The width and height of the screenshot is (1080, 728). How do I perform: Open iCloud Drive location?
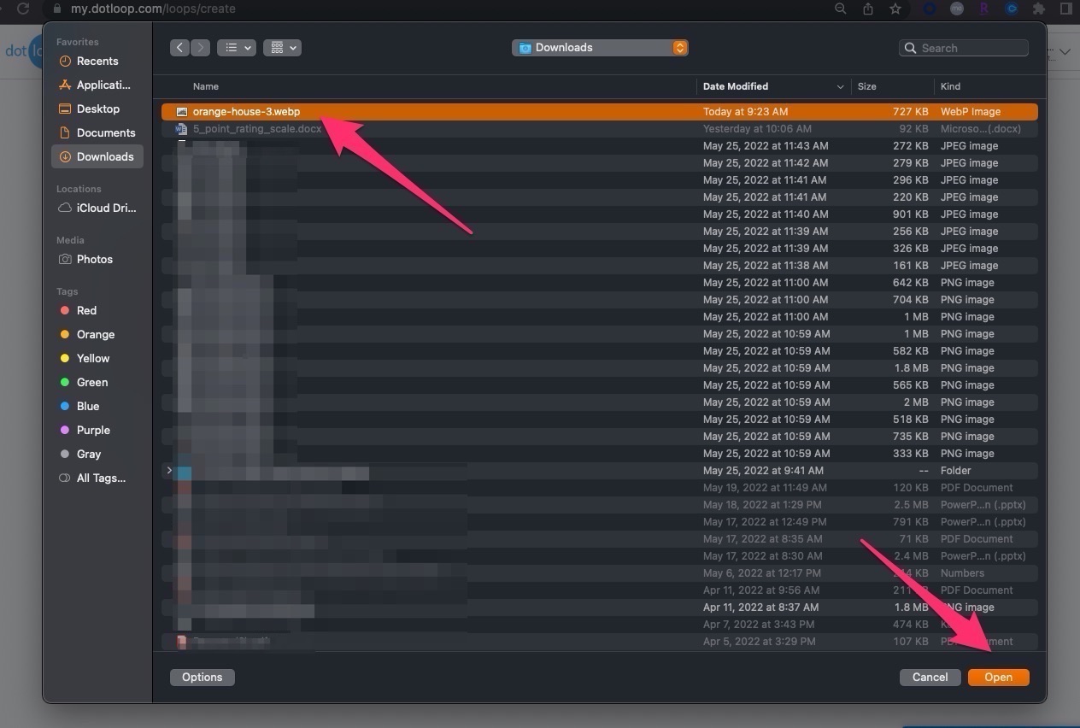pyautogui.click(x=105, y=208)
